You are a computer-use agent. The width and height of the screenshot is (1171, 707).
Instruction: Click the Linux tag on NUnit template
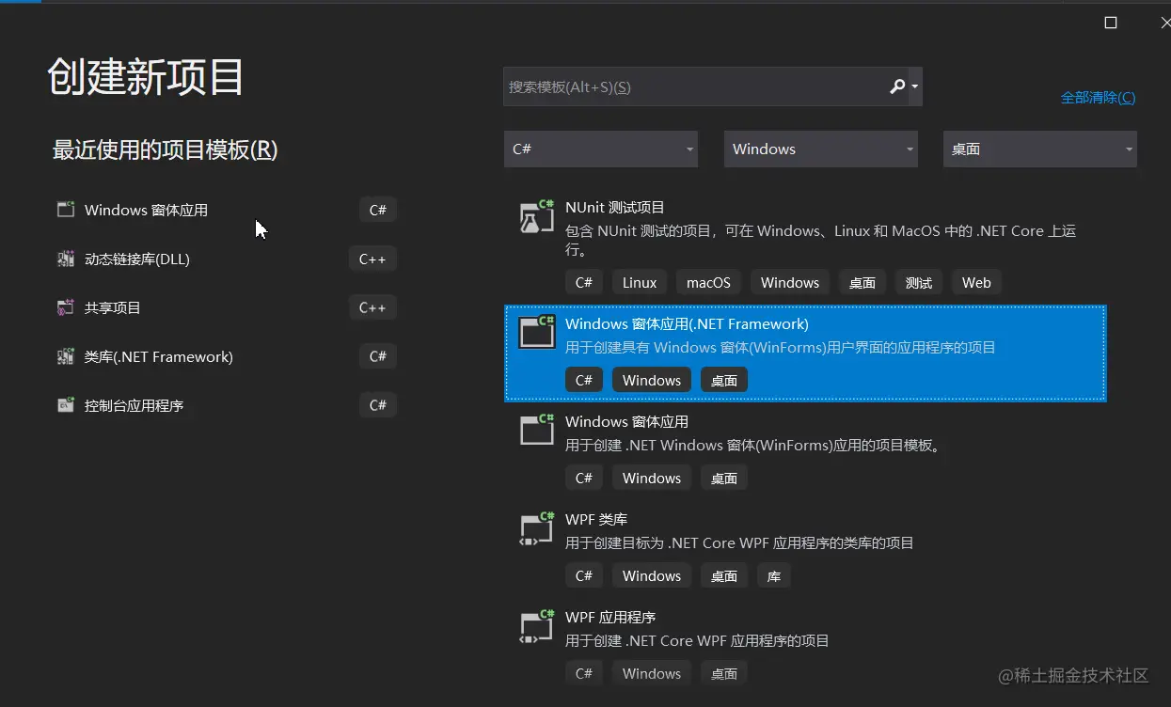[640, 282]
